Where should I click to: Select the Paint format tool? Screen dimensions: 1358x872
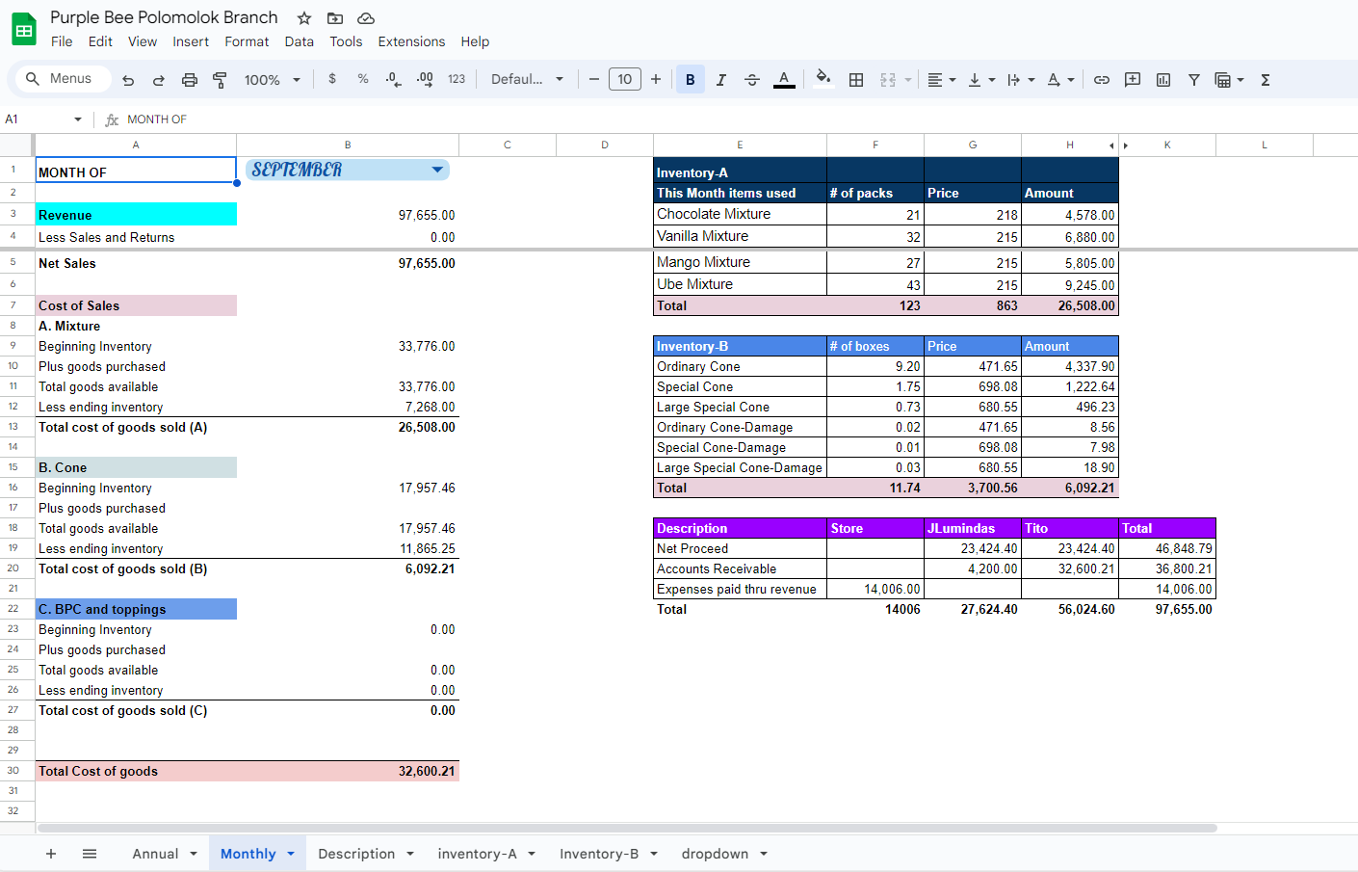(220, 80)
